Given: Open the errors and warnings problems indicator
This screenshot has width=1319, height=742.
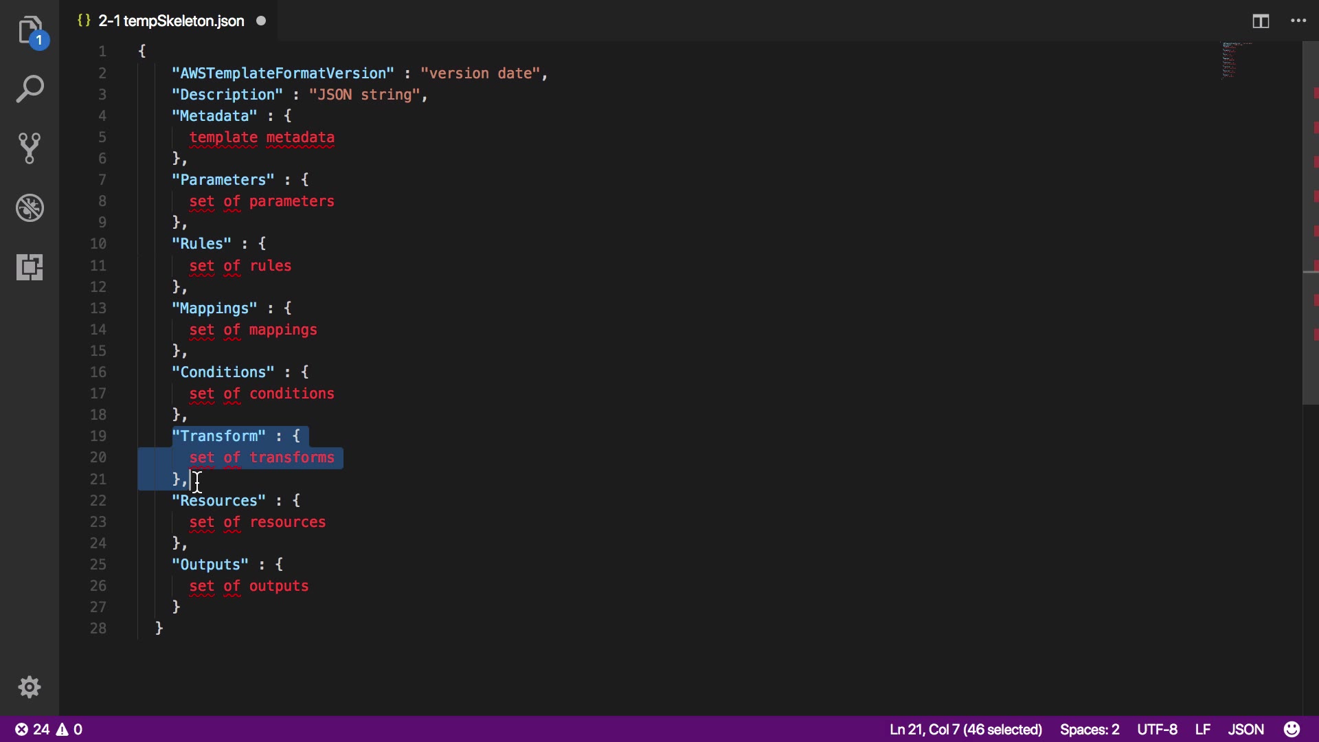Looking at the screenshot, I should 49,729.
